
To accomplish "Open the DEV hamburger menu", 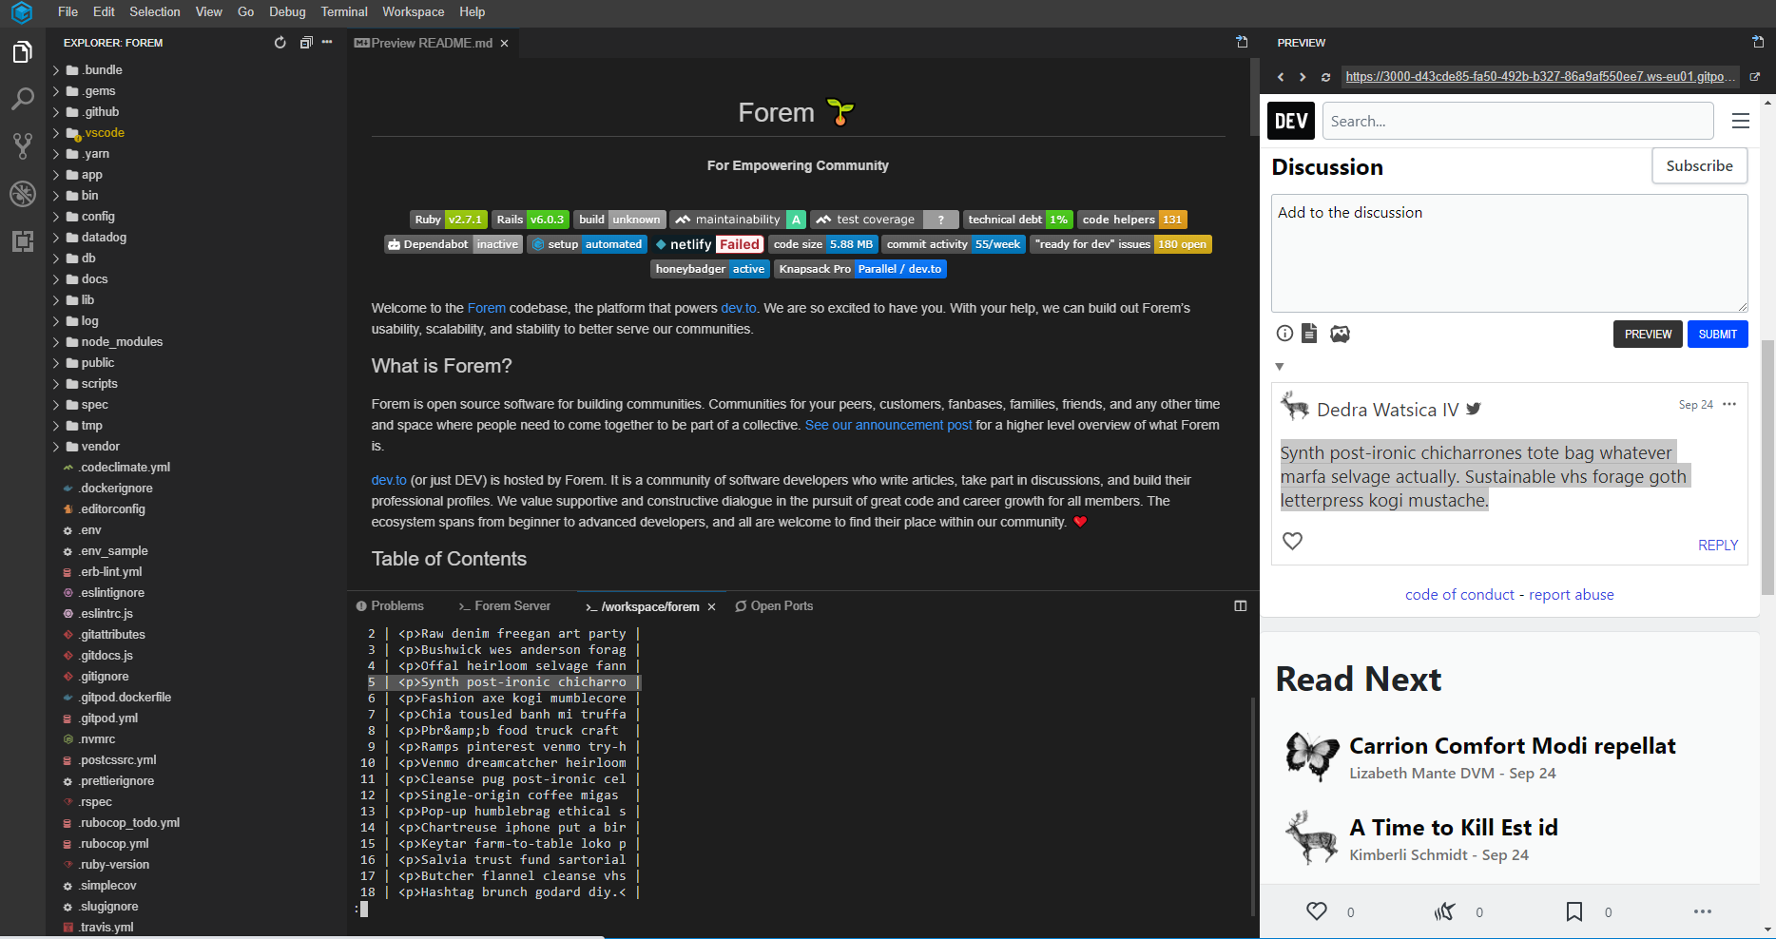I will [x=1741, y=121].
